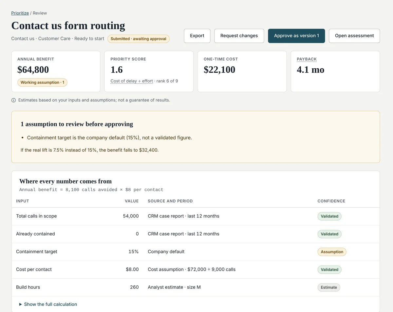Click Contact us · Customer Care · Ready to start
The height and width of the screenshot is (312, 393).
pos(58,39)
